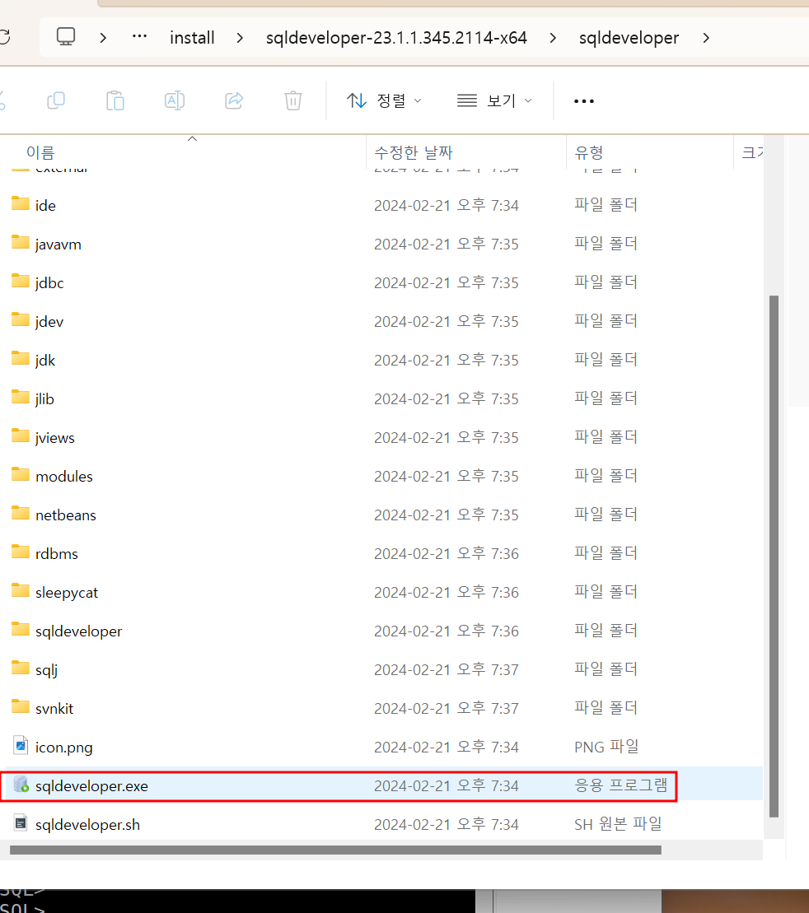Select the sqldeveloper subfolder icon
The width and height of the screenshot is (809, 913).
point(21,630)
